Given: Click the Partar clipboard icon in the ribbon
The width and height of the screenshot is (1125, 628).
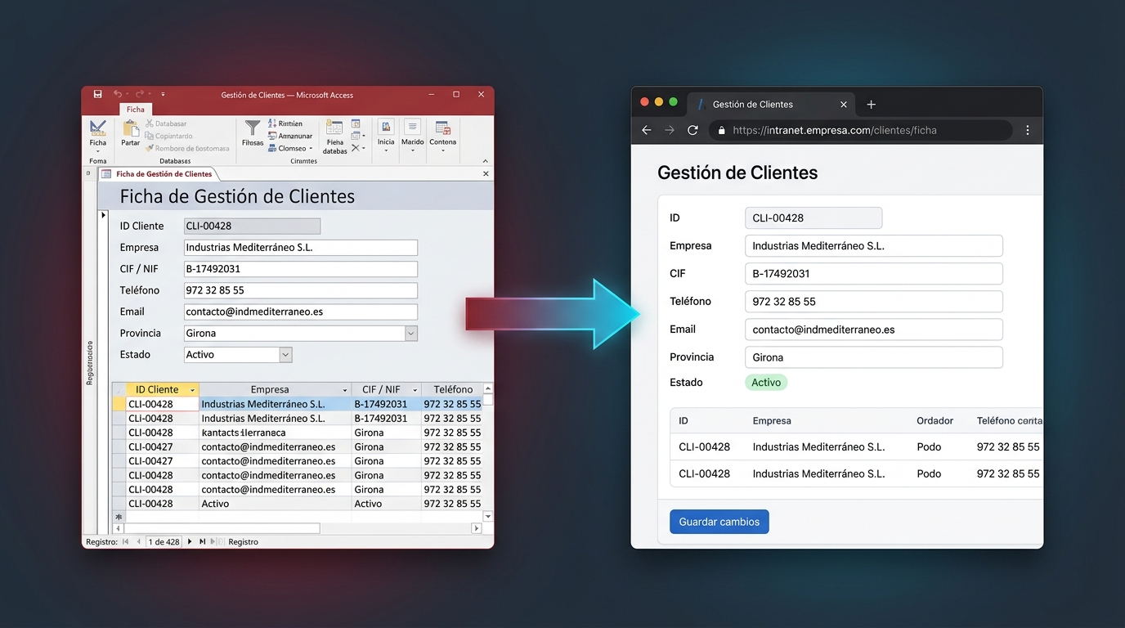Looking at the screenshot, I should (x=131, y=128).
